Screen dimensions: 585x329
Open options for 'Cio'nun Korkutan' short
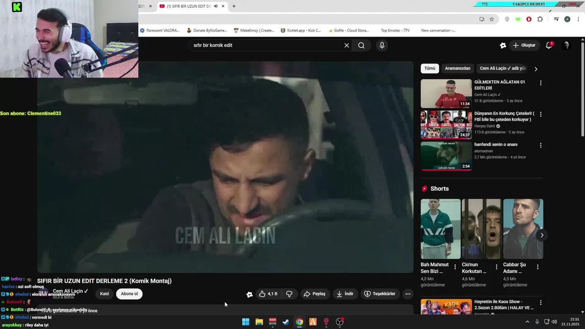point(496,267)
